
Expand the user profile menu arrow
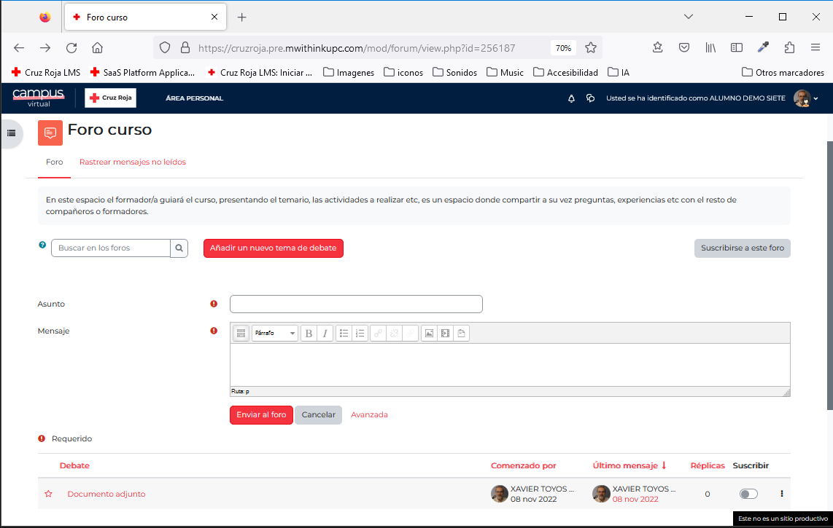[816, 98]
